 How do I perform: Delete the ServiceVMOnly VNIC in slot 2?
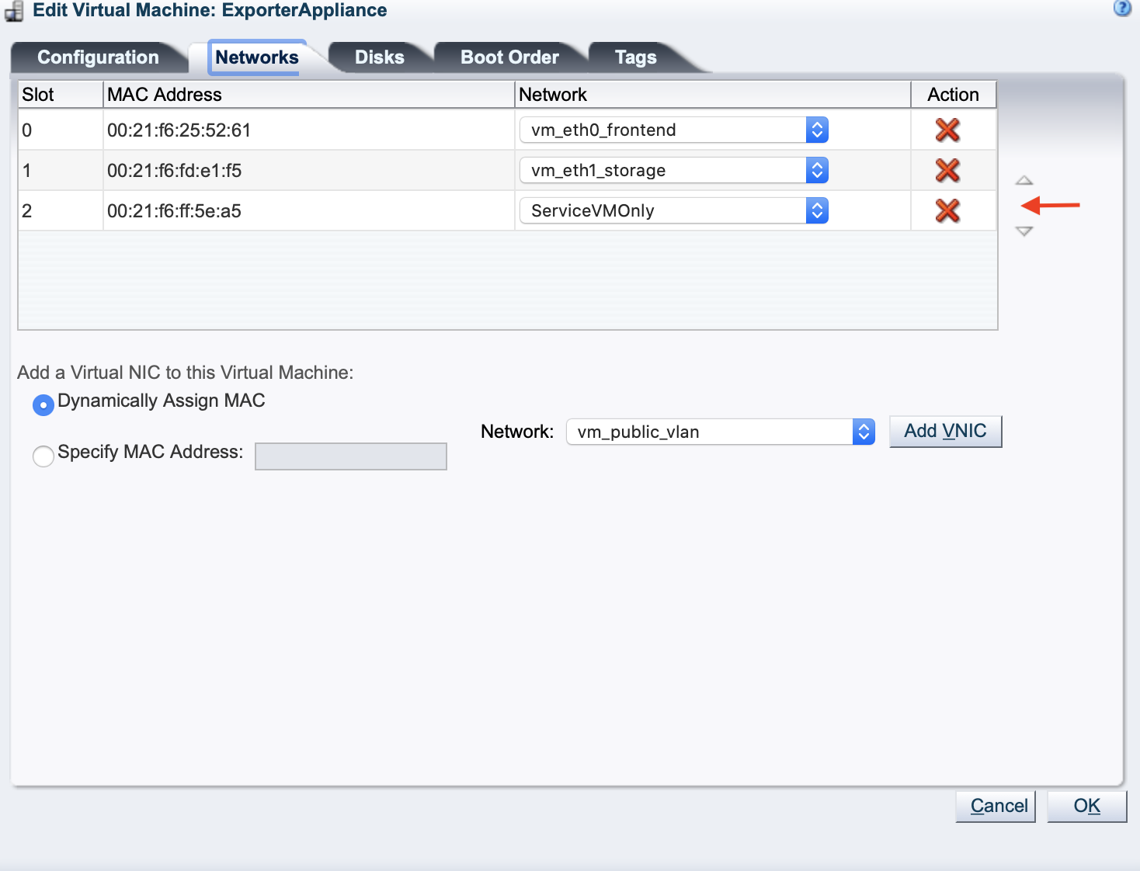click(947, 210)
